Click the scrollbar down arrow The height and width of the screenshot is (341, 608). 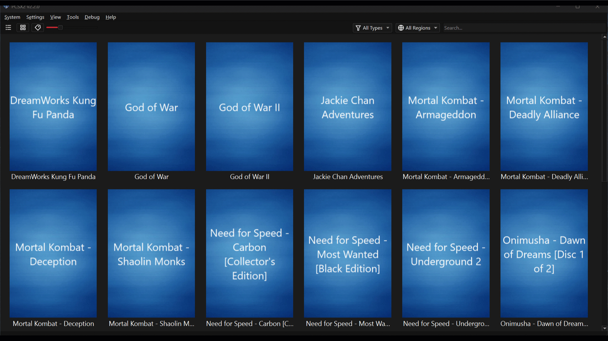click(604, 328)
